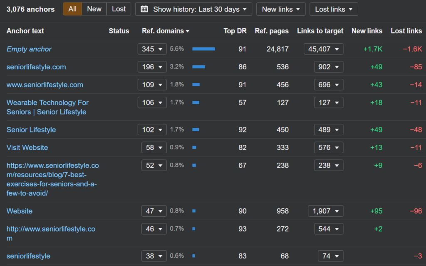Click the +95 new links for Website
This screenshot has width=426, height=266.
(376, 211)
